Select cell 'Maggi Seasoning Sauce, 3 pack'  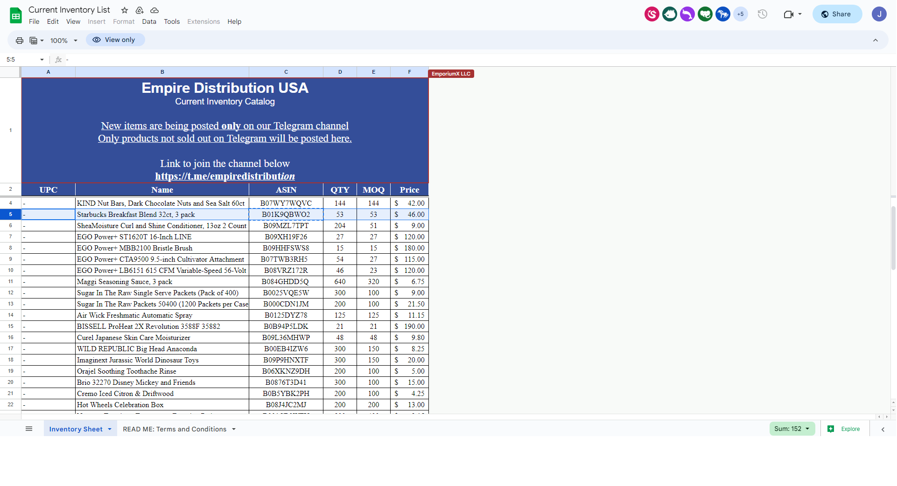[162, 282]
